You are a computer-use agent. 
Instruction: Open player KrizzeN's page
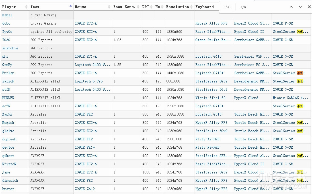pos(9,164)
